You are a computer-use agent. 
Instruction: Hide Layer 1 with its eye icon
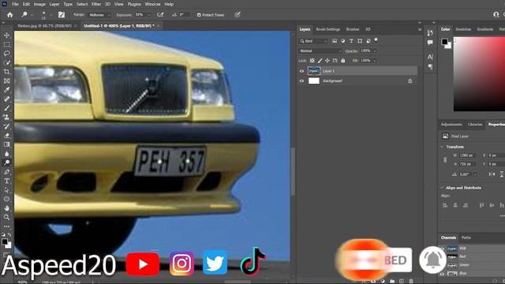[301, 71]
